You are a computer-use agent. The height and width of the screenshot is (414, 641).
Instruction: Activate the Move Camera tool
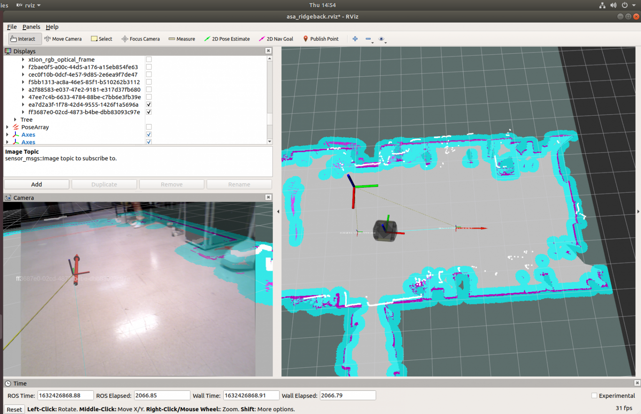tap(63, 39)
